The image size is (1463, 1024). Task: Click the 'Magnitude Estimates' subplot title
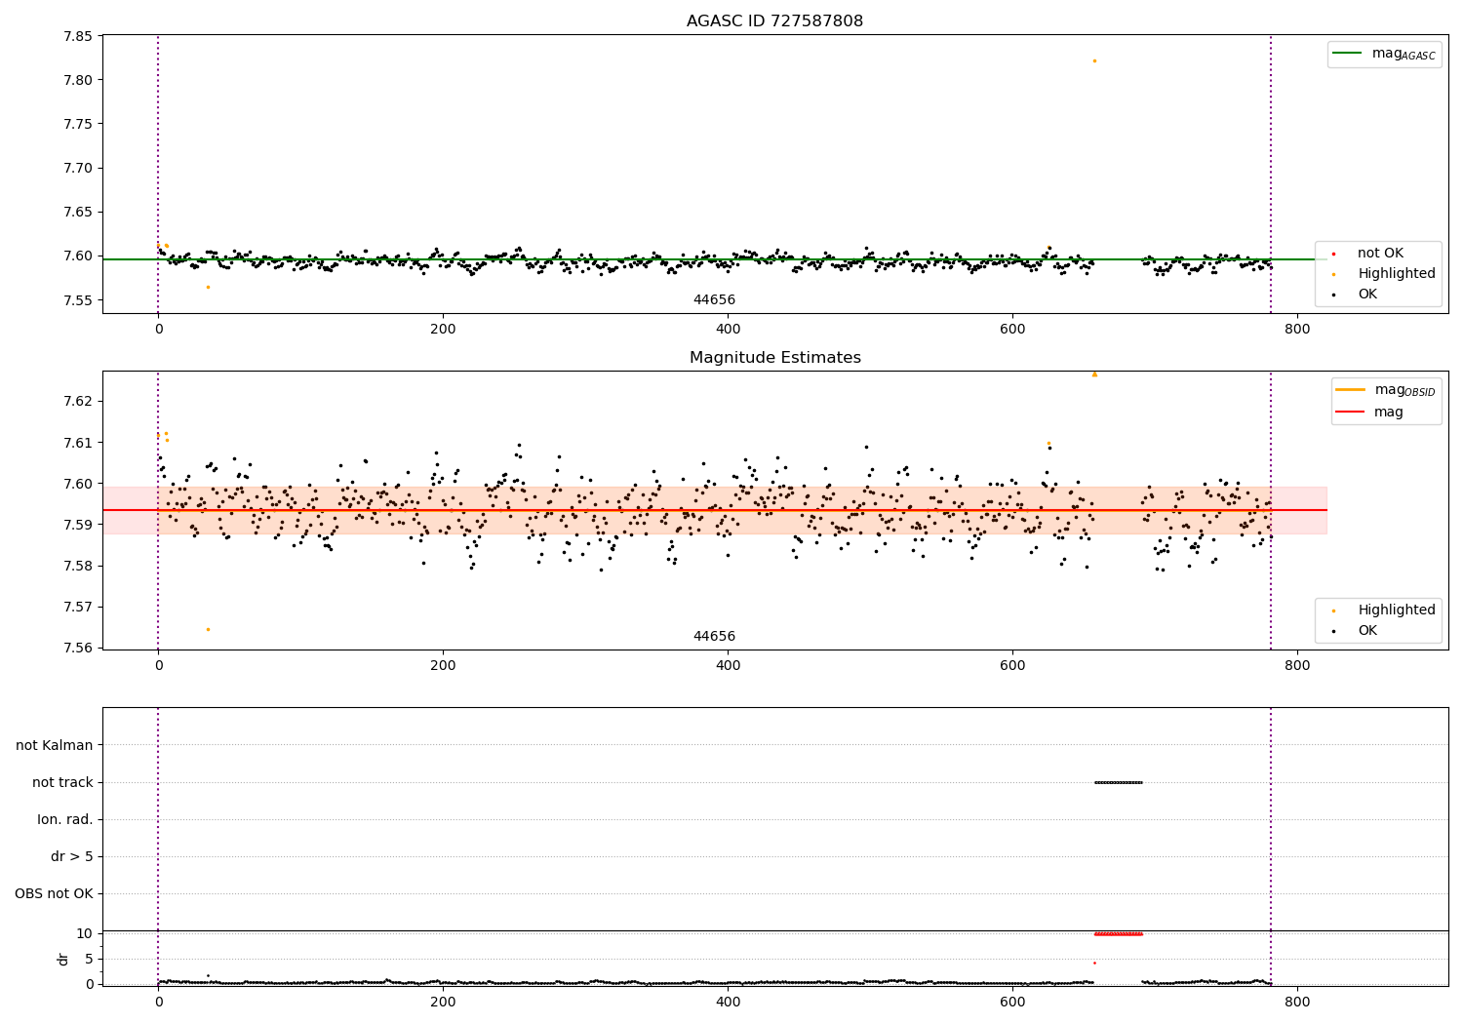(x=774, y=358)
